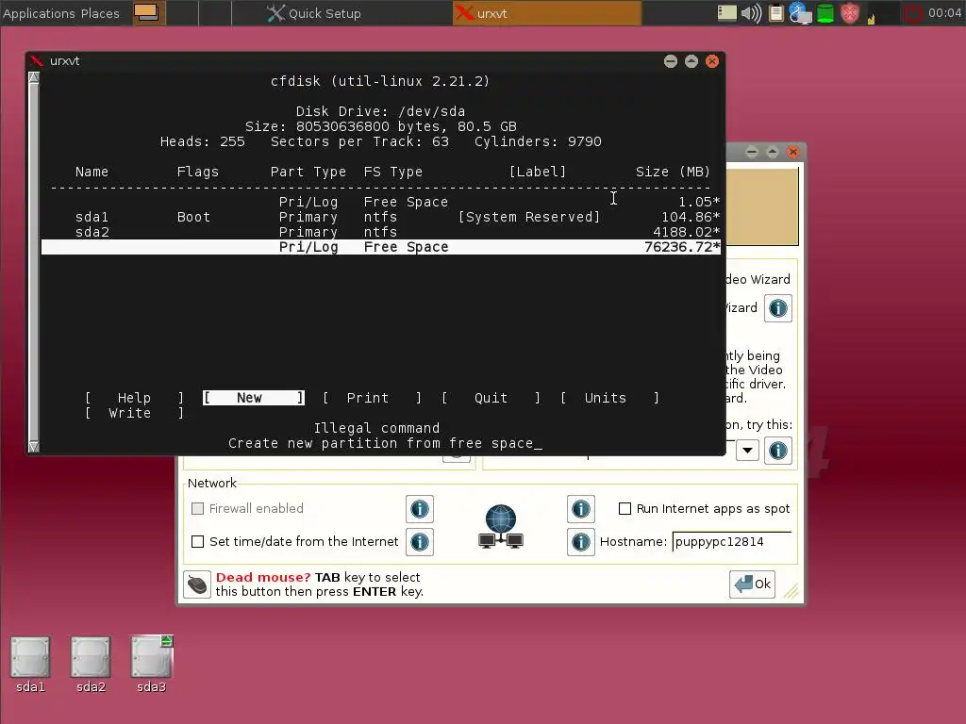Select the 1.05 MB Free Space row
Viewport: 966px width, 724px height.
pyautogui.click(x=381, y=202)
